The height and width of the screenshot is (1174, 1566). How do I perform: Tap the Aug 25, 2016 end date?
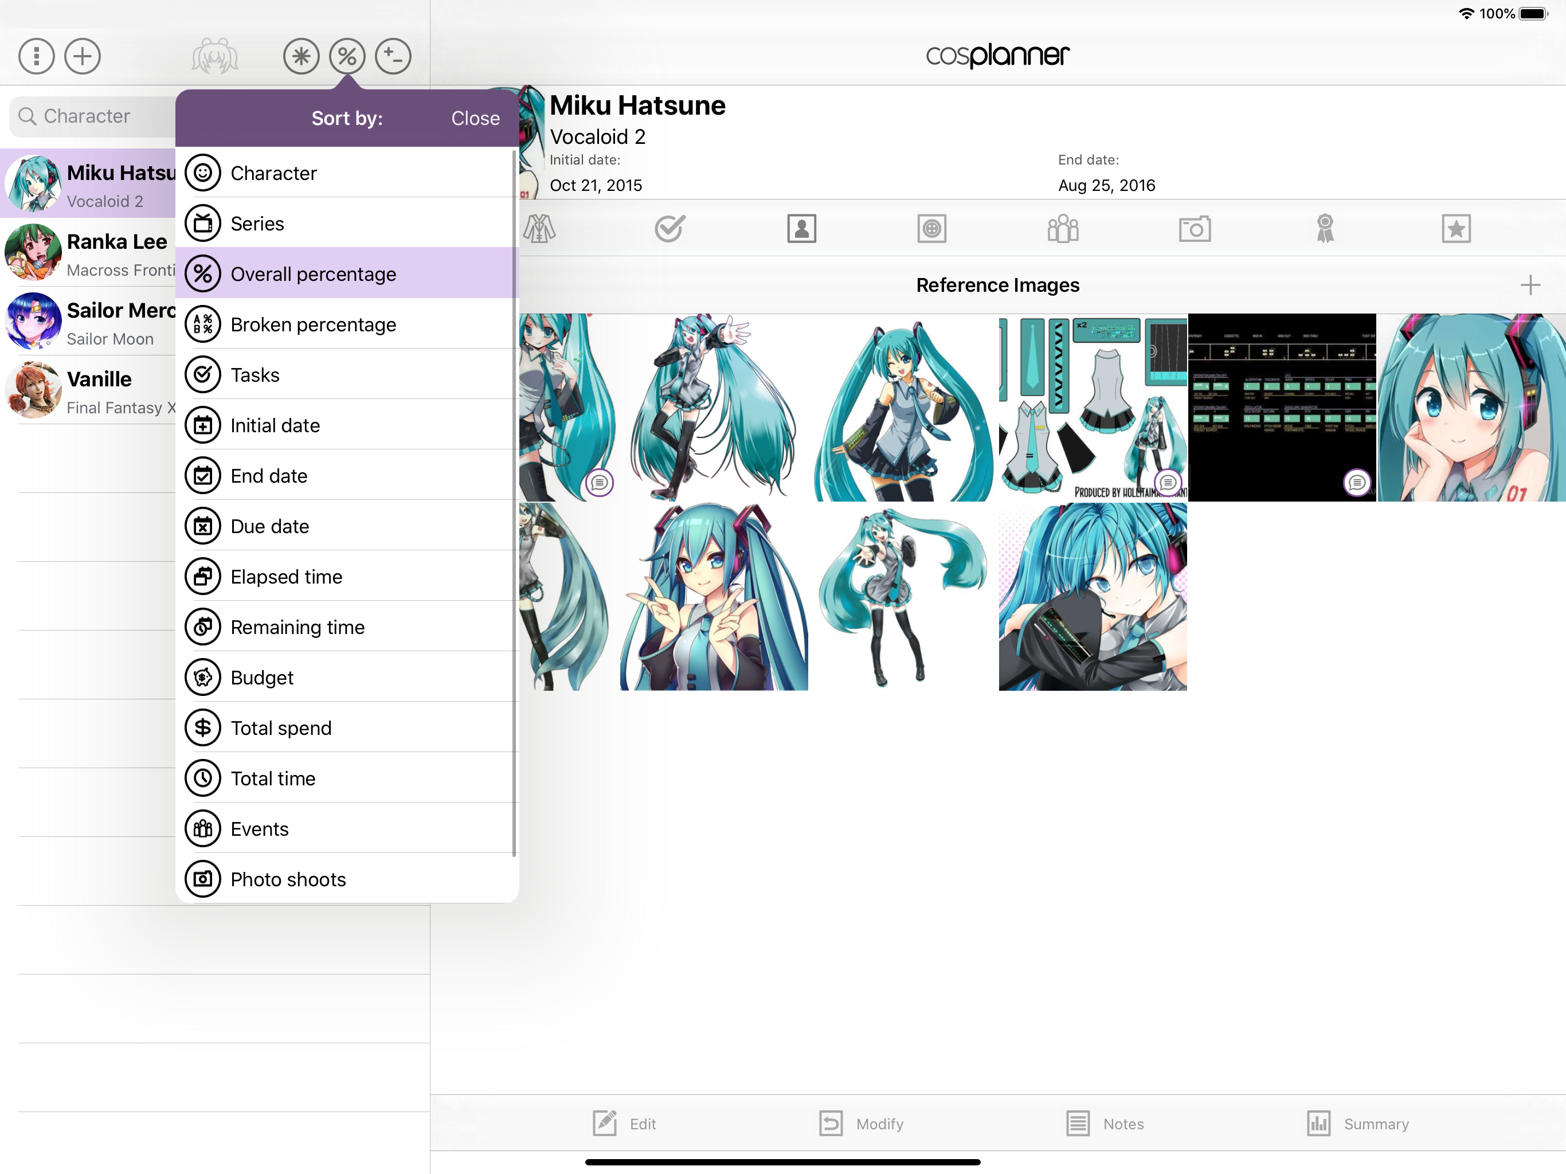[x=1106, y=186]
